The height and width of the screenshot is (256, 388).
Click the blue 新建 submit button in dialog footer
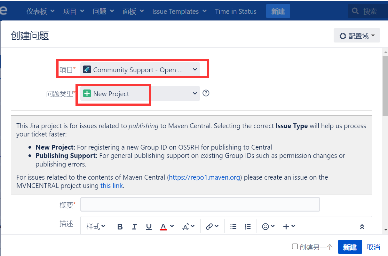(x=350, y=247)
